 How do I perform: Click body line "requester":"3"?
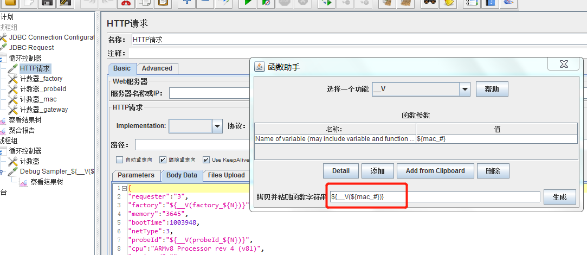158,196
